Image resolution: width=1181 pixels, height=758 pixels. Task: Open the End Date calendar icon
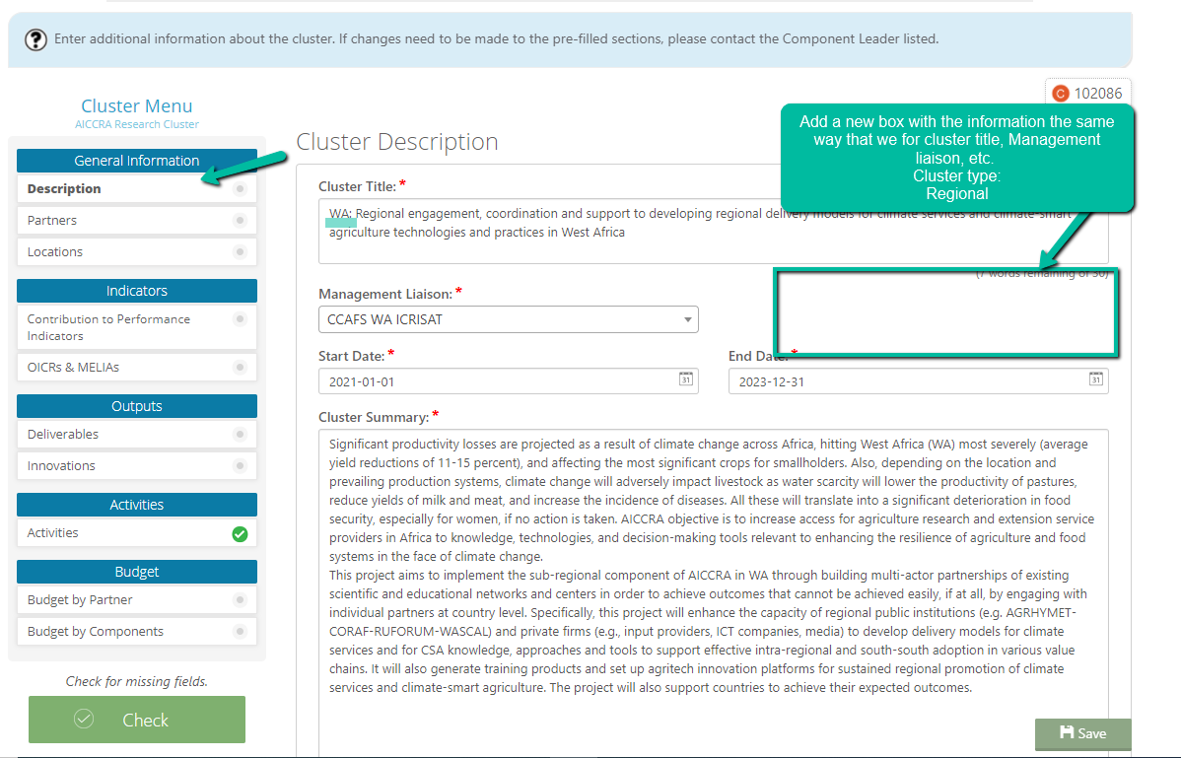1096,379
